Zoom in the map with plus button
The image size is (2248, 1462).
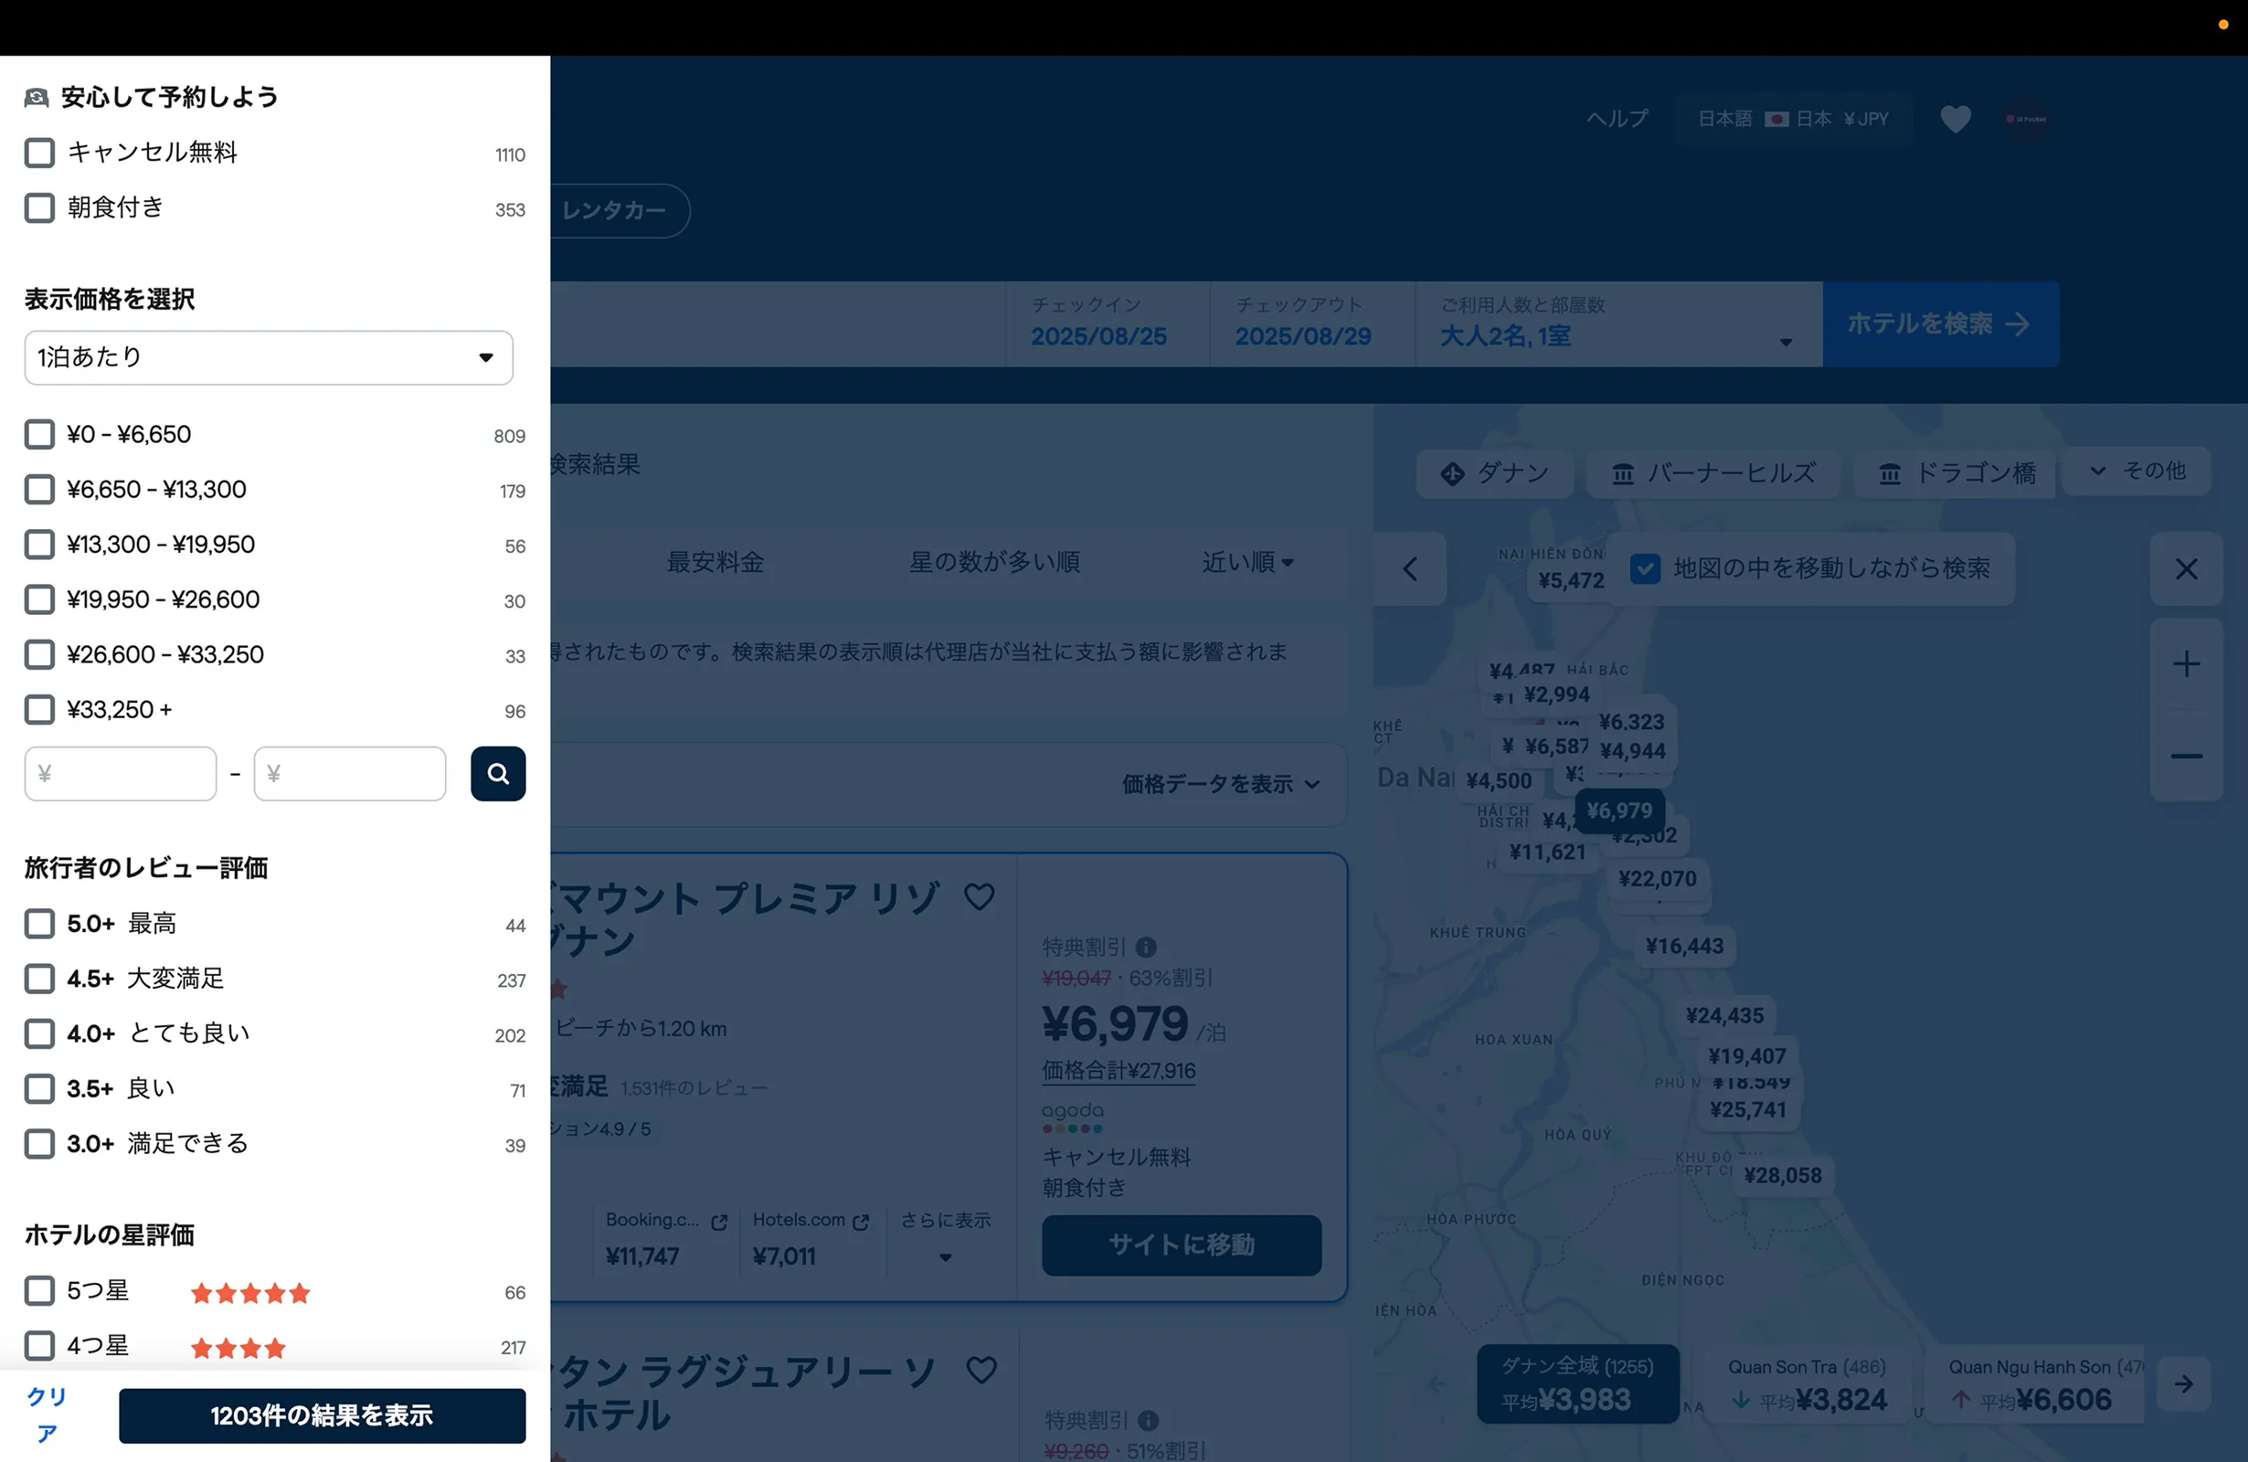2187,664
